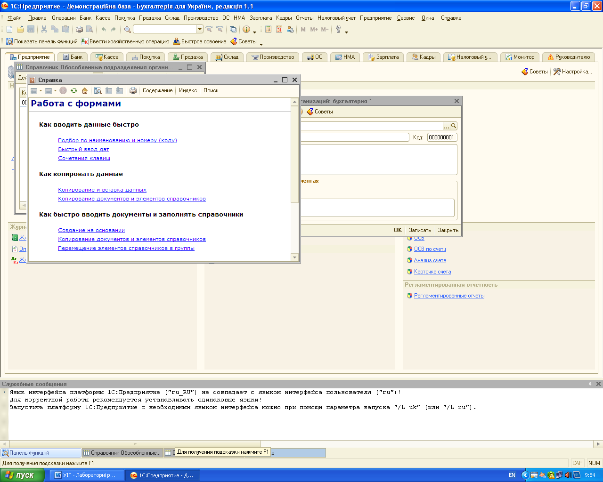Open Анализ счета report link
Screen dimensions: 603x482
tap(430, 260)
